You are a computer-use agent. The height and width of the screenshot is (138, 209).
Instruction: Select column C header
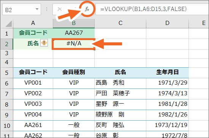coord(120,23)
